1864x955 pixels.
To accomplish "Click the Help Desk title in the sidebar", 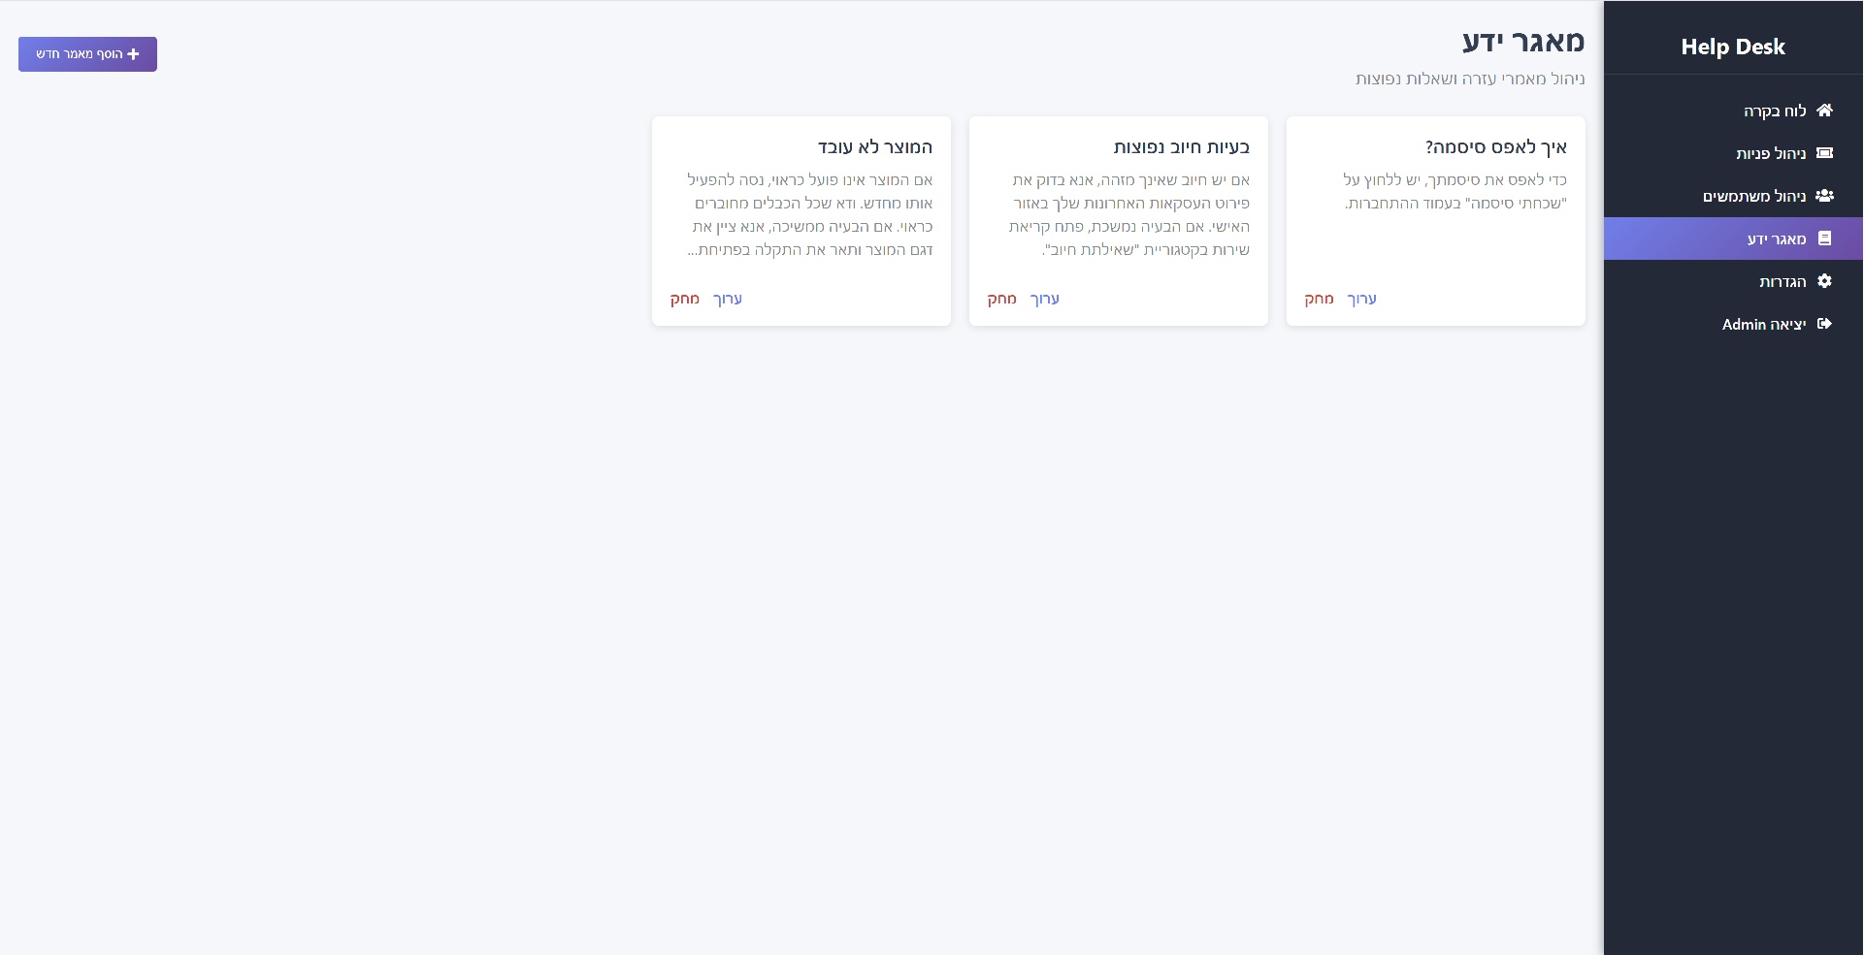I will 1732,47.
